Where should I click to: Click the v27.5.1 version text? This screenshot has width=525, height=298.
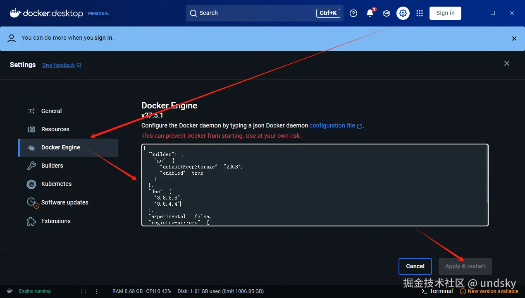(x=152, y=115)
